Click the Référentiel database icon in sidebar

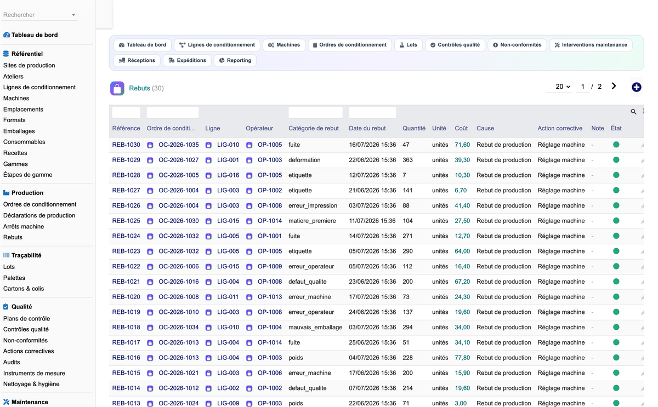pyautogui.click(x=6, y=54)
